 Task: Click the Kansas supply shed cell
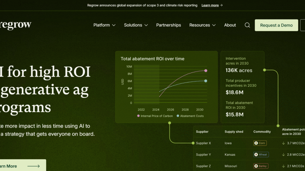click(230, 154)
